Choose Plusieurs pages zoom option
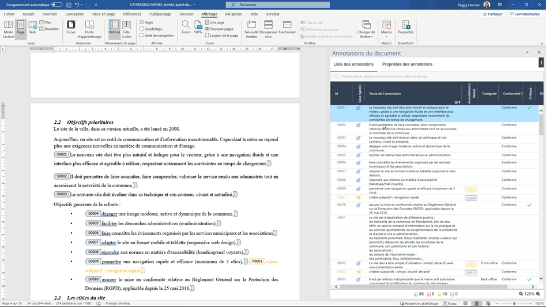 (219, 29)
